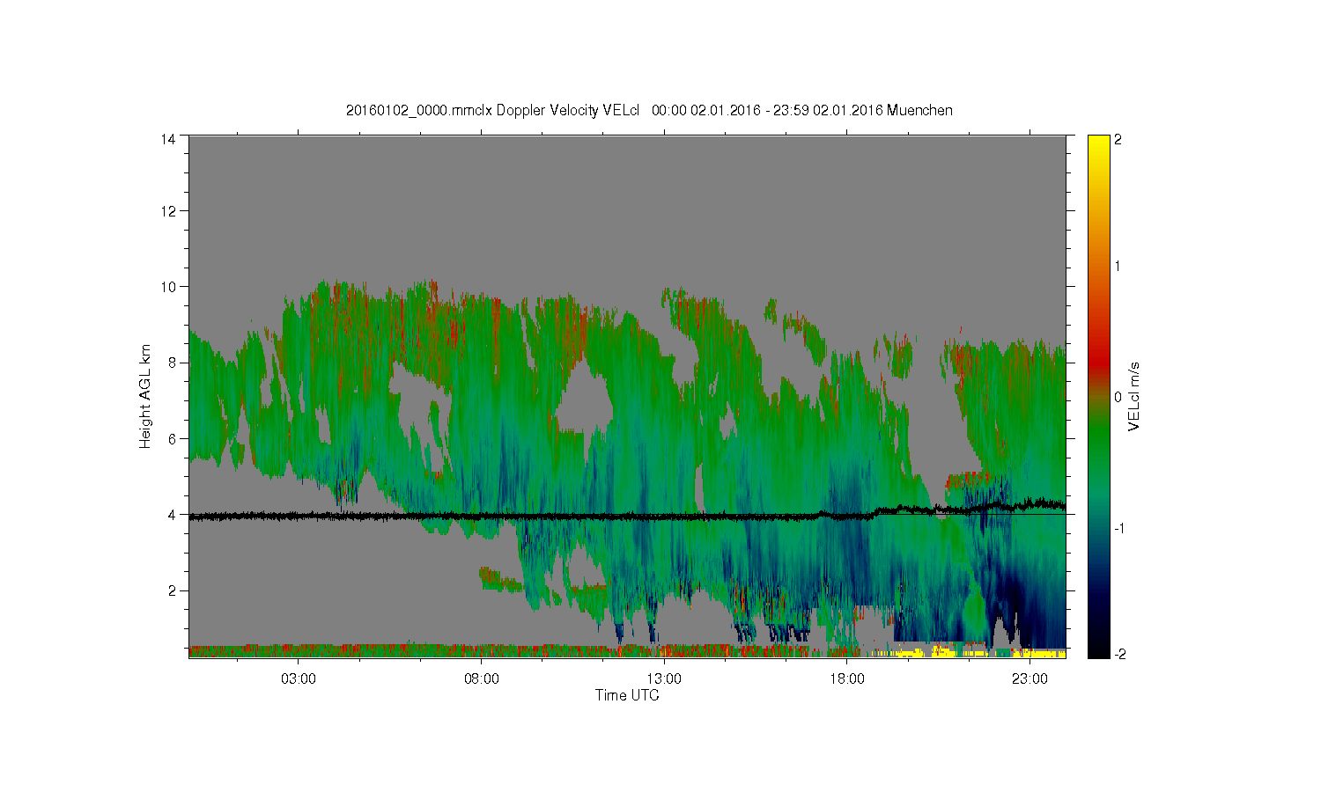Click the colorbar value 1 label
Screen dimensions: 1321x792
click(1118, 266)
